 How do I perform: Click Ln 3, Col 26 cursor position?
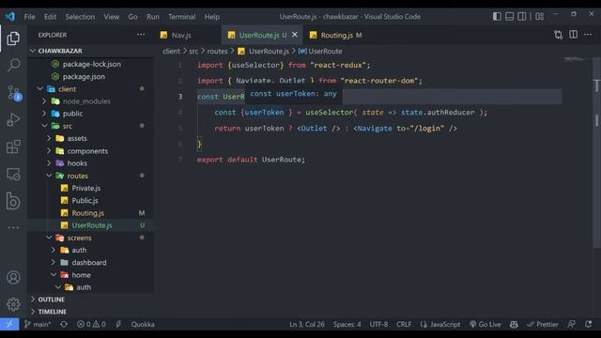307,324
